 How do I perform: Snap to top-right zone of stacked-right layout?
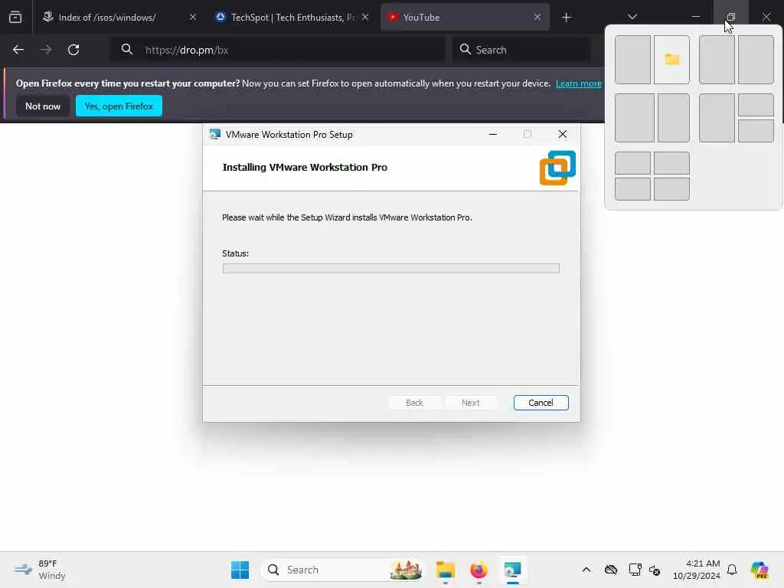(x=756, y=105)
